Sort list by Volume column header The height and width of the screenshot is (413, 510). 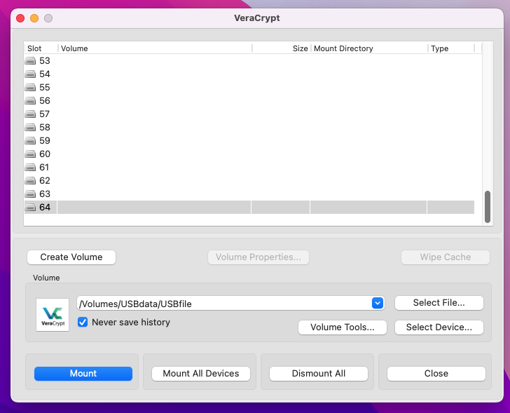pos(154,48)
